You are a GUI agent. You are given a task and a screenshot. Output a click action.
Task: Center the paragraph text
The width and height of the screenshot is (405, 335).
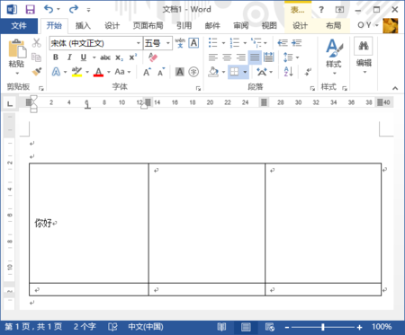click(227, 57)
